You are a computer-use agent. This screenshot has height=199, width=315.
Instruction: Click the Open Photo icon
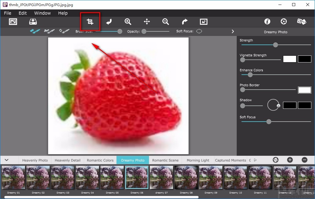tap(13, 22)
